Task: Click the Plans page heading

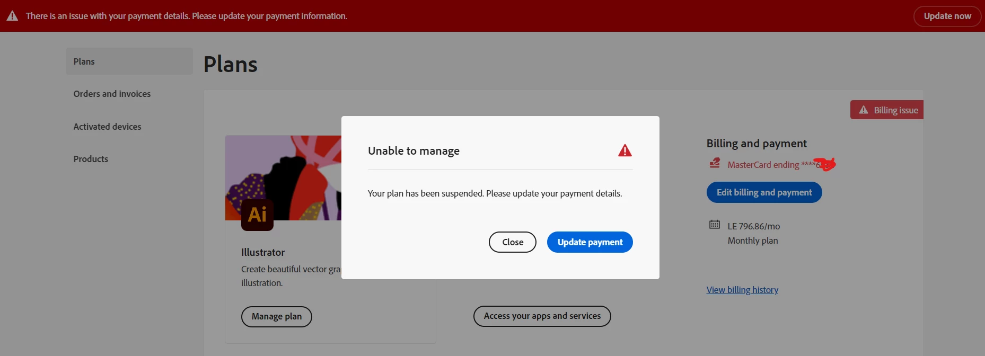Action: tap(231, 64)
